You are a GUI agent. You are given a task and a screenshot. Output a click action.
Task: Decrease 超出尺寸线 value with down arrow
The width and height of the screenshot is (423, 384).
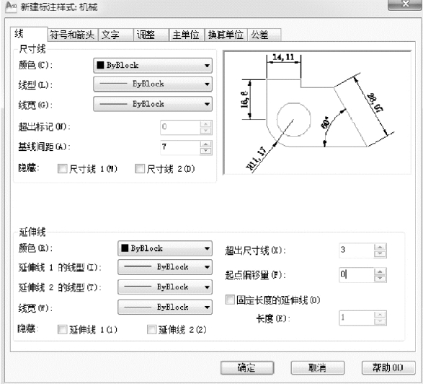[380, 254]
